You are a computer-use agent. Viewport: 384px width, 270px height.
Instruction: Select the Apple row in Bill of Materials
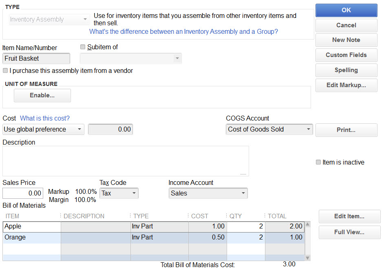tap(154, 226)
